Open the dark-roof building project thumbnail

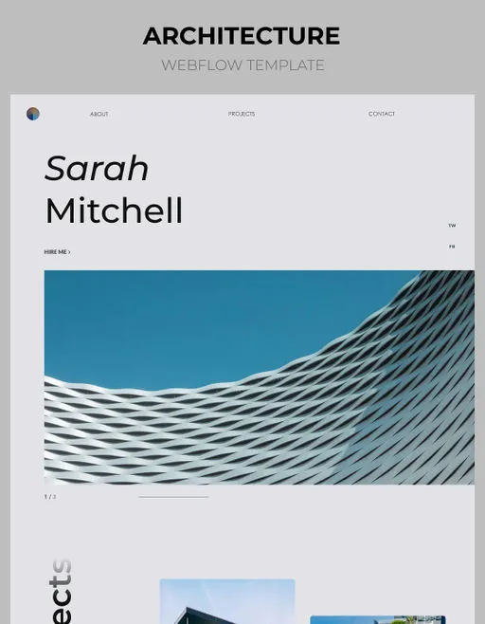click(x=227, y=601)
